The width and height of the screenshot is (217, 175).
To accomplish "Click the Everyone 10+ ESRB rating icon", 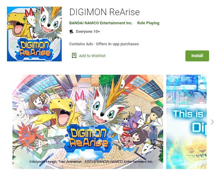I will pos(71,32).
